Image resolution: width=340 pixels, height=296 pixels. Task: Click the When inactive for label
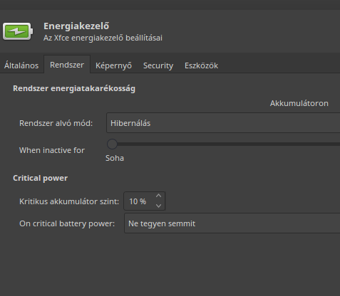[52, 150]
